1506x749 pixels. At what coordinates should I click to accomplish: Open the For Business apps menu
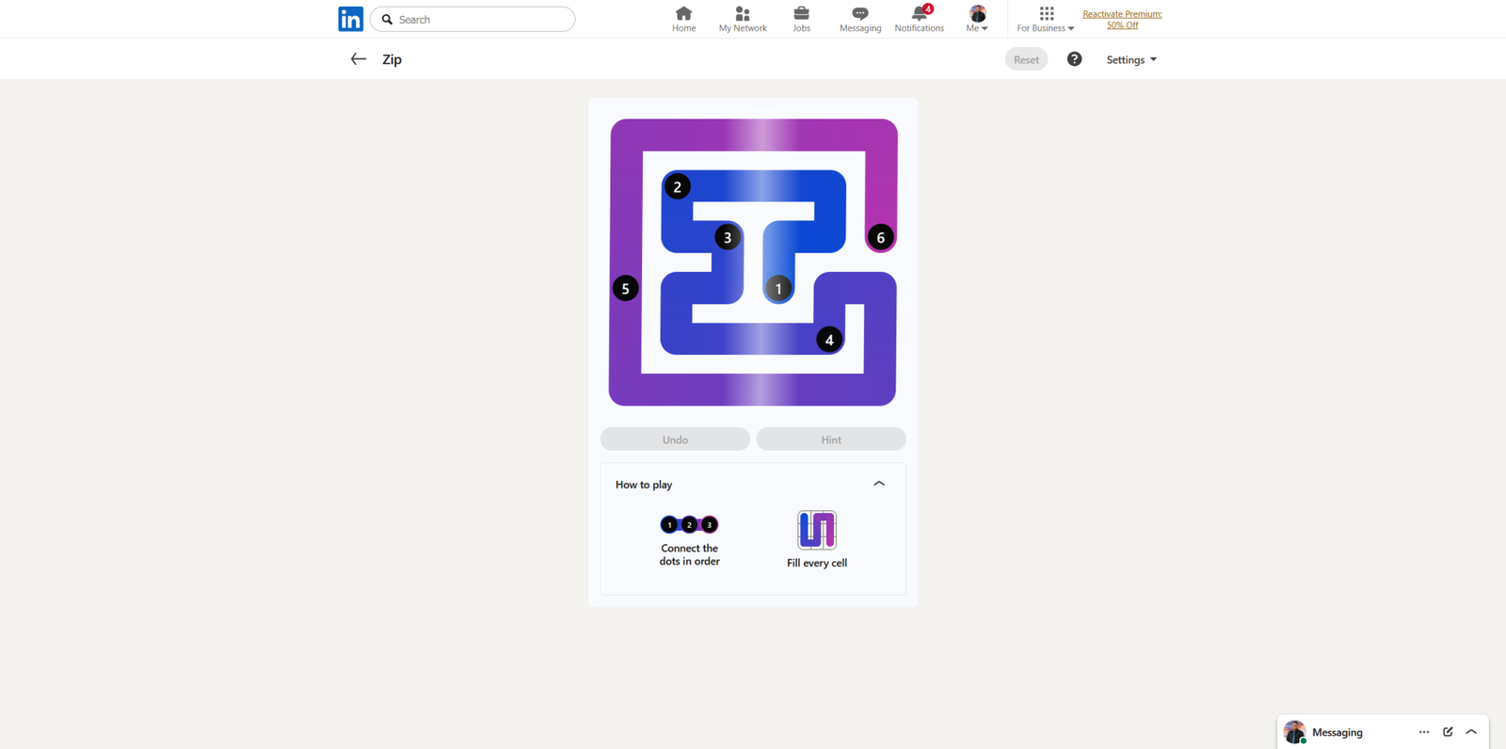coord(1045,19)
